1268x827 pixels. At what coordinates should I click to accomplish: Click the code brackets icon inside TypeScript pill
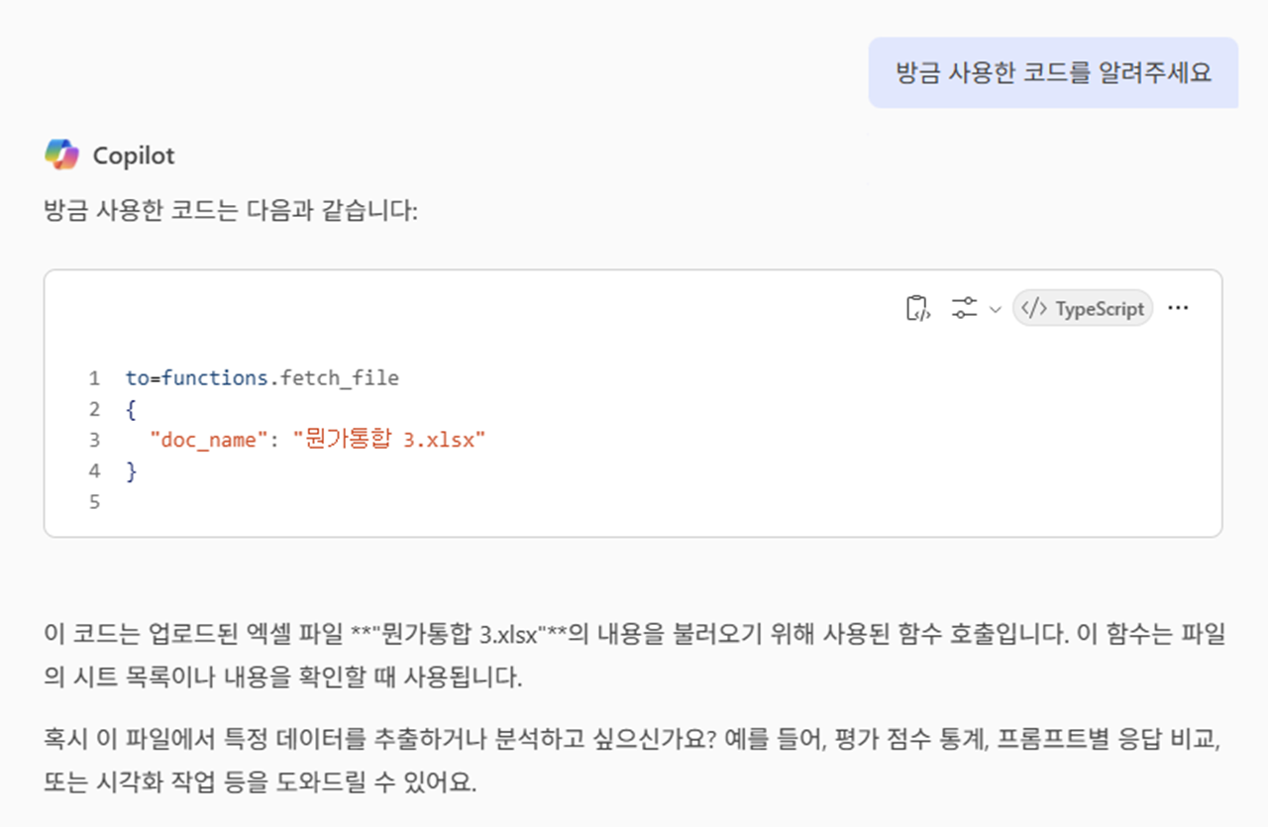(x=1034, y=309)
